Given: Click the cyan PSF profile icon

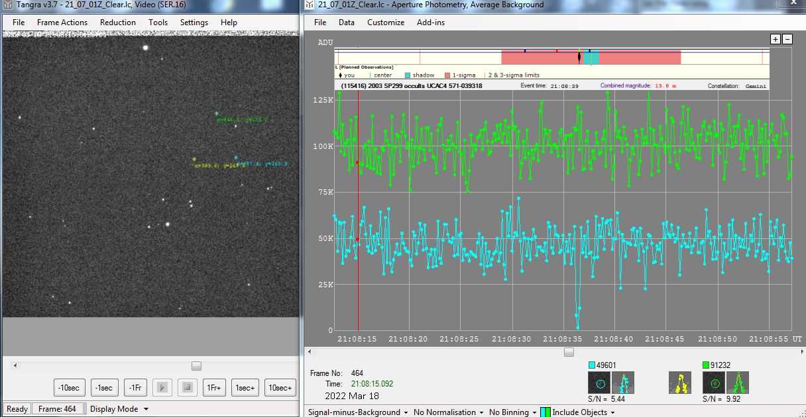Looking at the screenshot, I should pos(622,383).
